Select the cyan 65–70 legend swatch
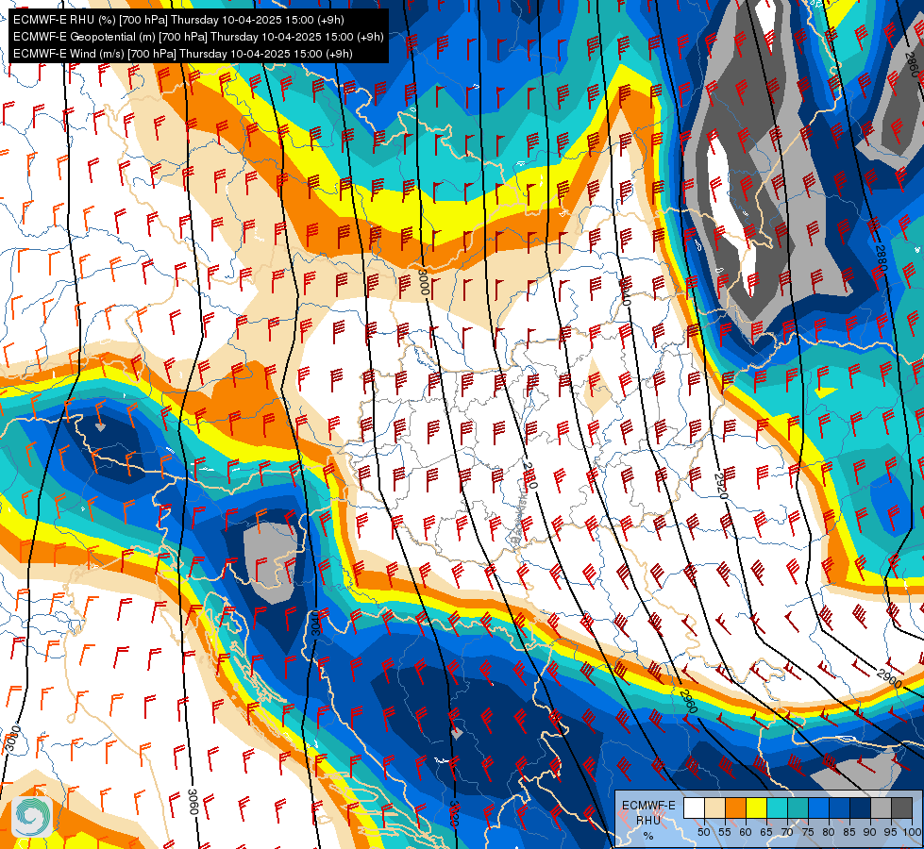Screen dimensions: 924x849 coord(778,807)
